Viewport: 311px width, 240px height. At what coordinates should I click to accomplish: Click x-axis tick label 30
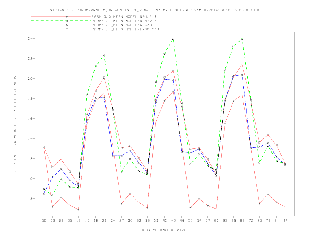click(130, 220)
